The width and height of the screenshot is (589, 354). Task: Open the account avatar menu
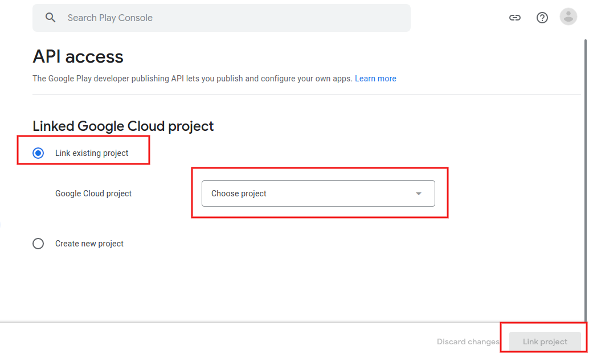(x=568, y=17)
